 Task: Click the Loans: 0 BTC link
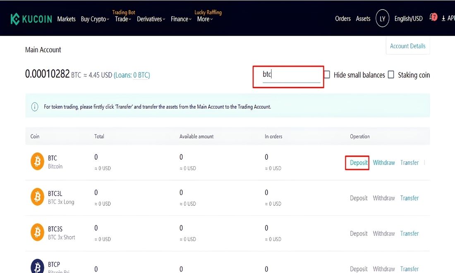132,75
